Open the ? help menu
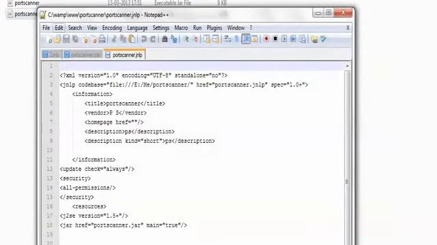This screenshot has height=245, width=437. pyautogui.click(x=251, y=28)
